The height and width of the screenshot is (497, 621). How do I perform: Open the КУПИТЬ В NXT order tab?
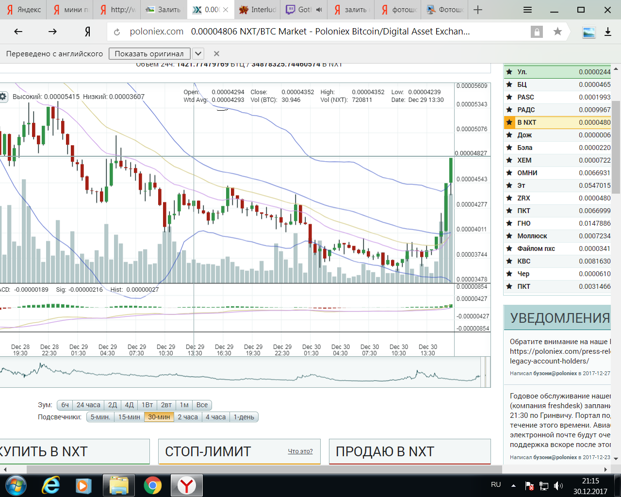point(74,452)
